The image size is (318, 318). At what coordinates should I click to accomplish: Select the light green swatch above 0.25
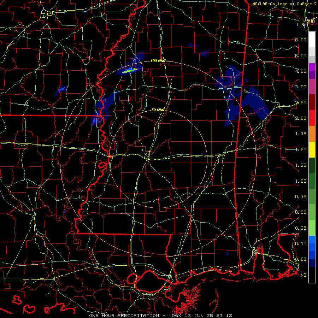pyautogui.click(x=312, y=228)
